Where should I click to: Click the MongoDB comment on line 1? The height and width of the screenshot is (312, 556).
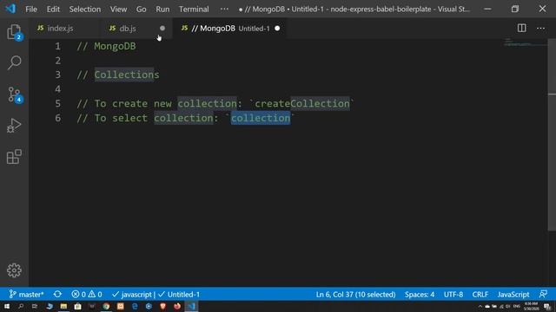tap(106, 46)
